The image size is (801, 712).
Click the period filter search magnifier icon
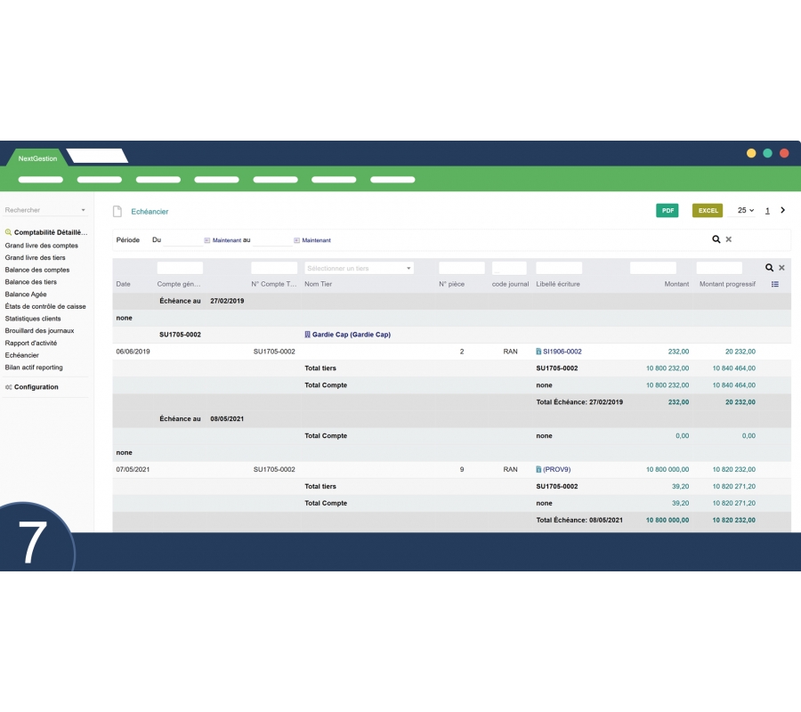coord(716,239)
